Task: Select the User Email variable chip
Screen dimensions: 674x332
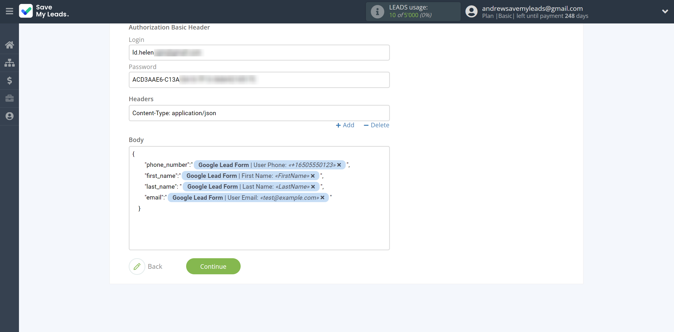Action: click(x=248, y=197)
